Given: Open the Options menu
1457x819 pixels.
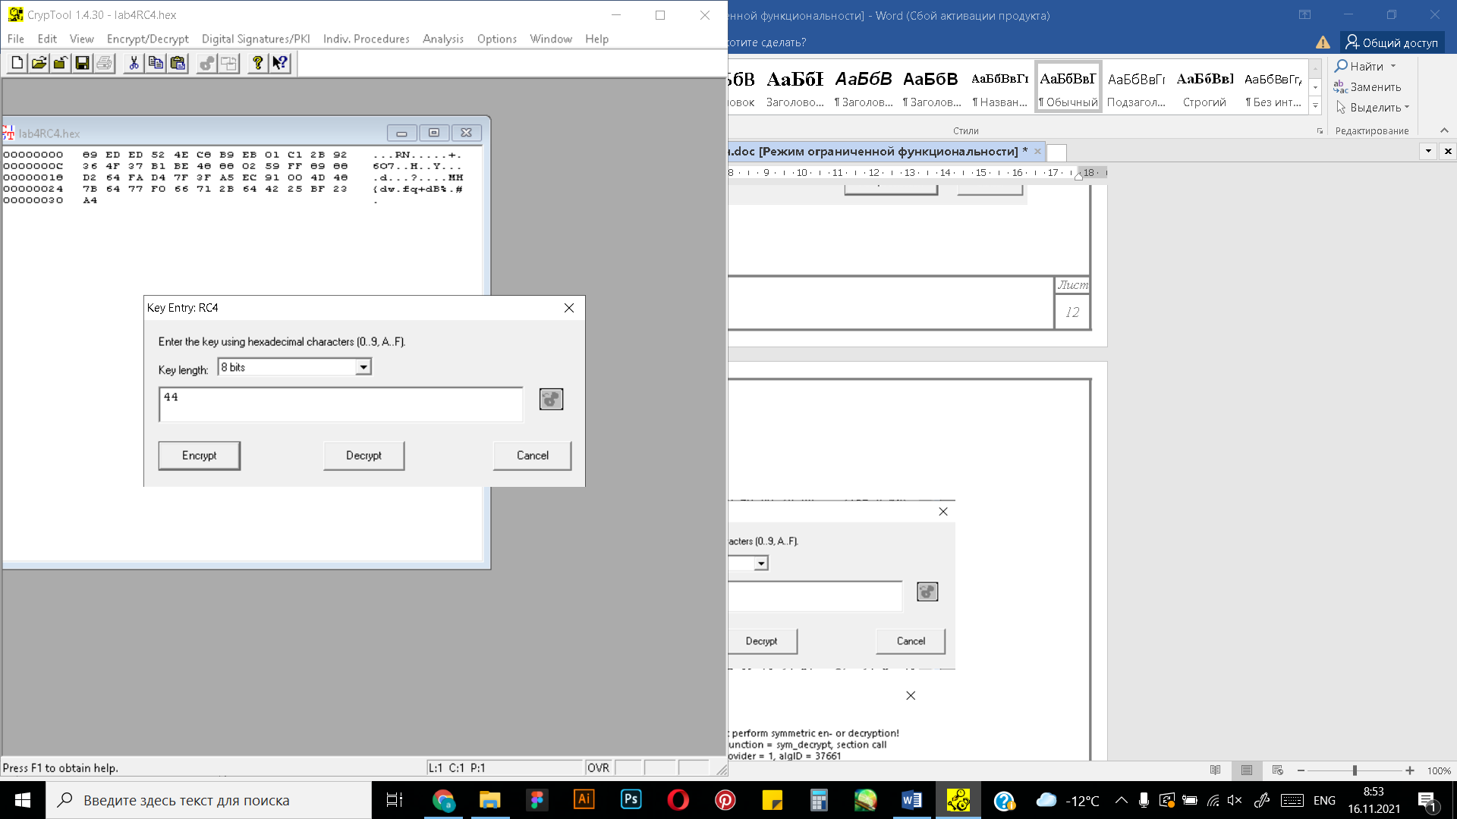Looking at the screenshot, I should pos(497,39).
